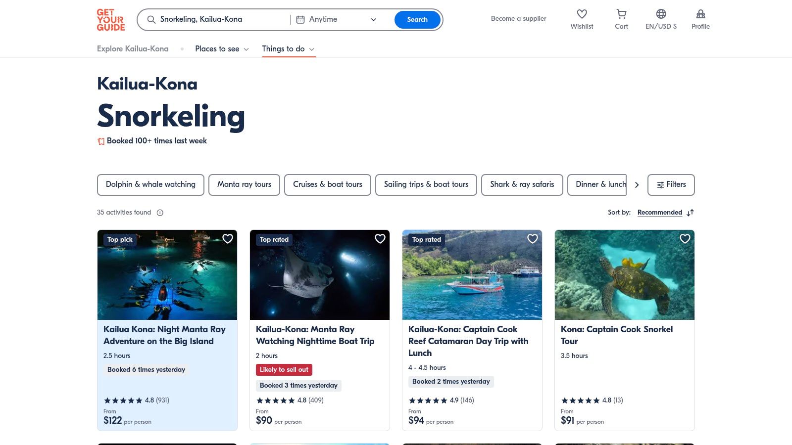Open the Anytime date dropdown
Image resolution: width=792 pixels, height=445 pixels.
[x=337, y=20]
